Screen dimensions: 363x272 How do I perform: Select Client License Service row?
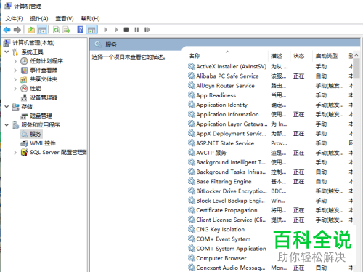click(270, 220)
